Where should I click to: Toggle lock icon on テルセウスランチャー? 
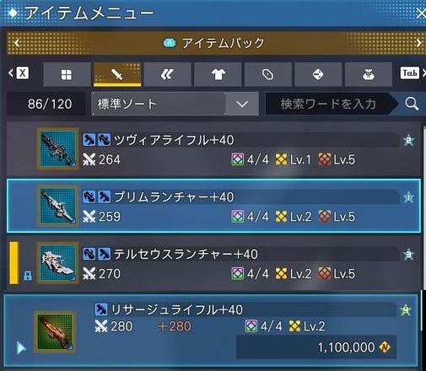(x=28, y=276)
